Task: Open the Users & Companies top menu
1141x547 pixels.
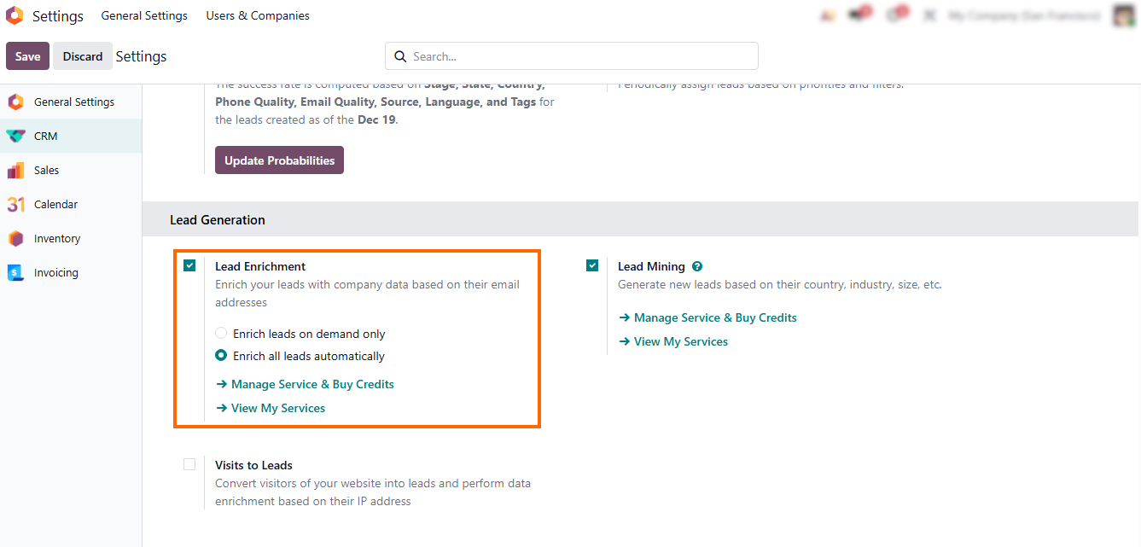Action: tap(258, 15)
